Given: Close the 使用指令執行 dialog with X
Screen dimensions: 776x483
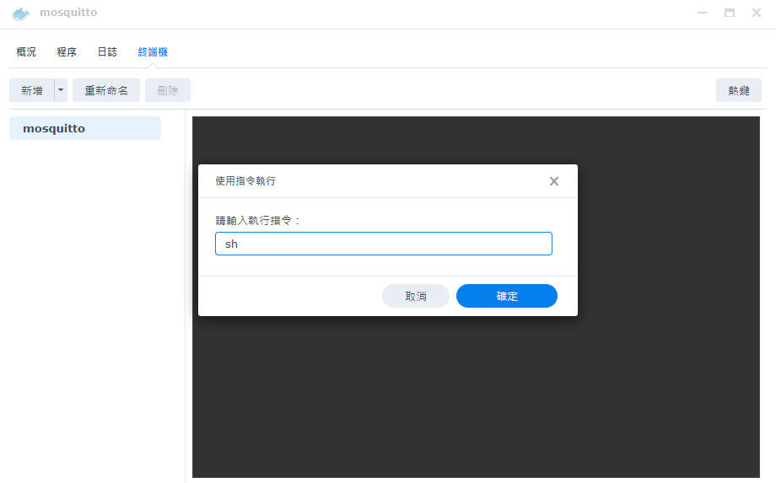Looking at the screenshot, I should [554, 181].
